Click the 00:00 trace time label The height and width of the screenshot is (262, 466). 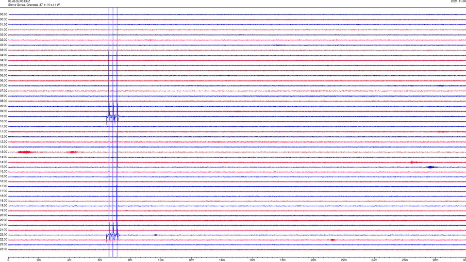pyautogui.click(x=3, y=14)
